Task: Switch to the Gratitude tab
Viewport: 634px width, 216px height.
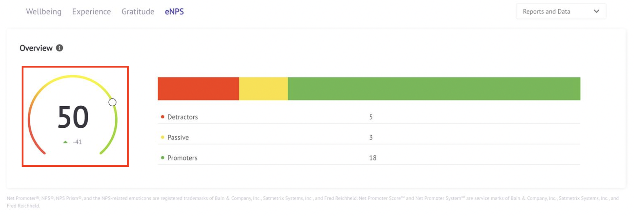Action: coord(137,11)
